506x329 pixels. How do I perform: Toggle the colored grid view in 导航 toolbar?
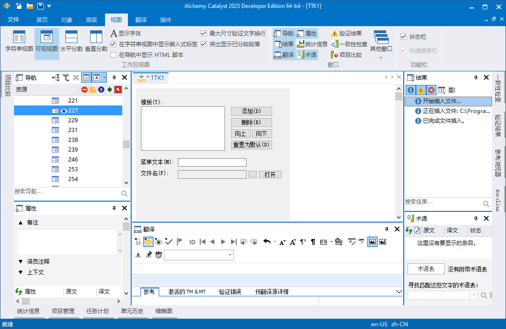[86, 78]
